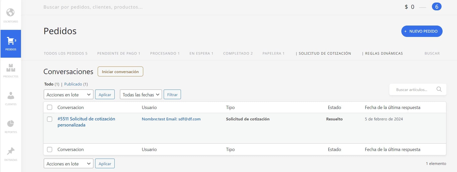Open the Solicitud de cotización tab
457x172 pixels.
pyautogui.click(x=325, y=53)
